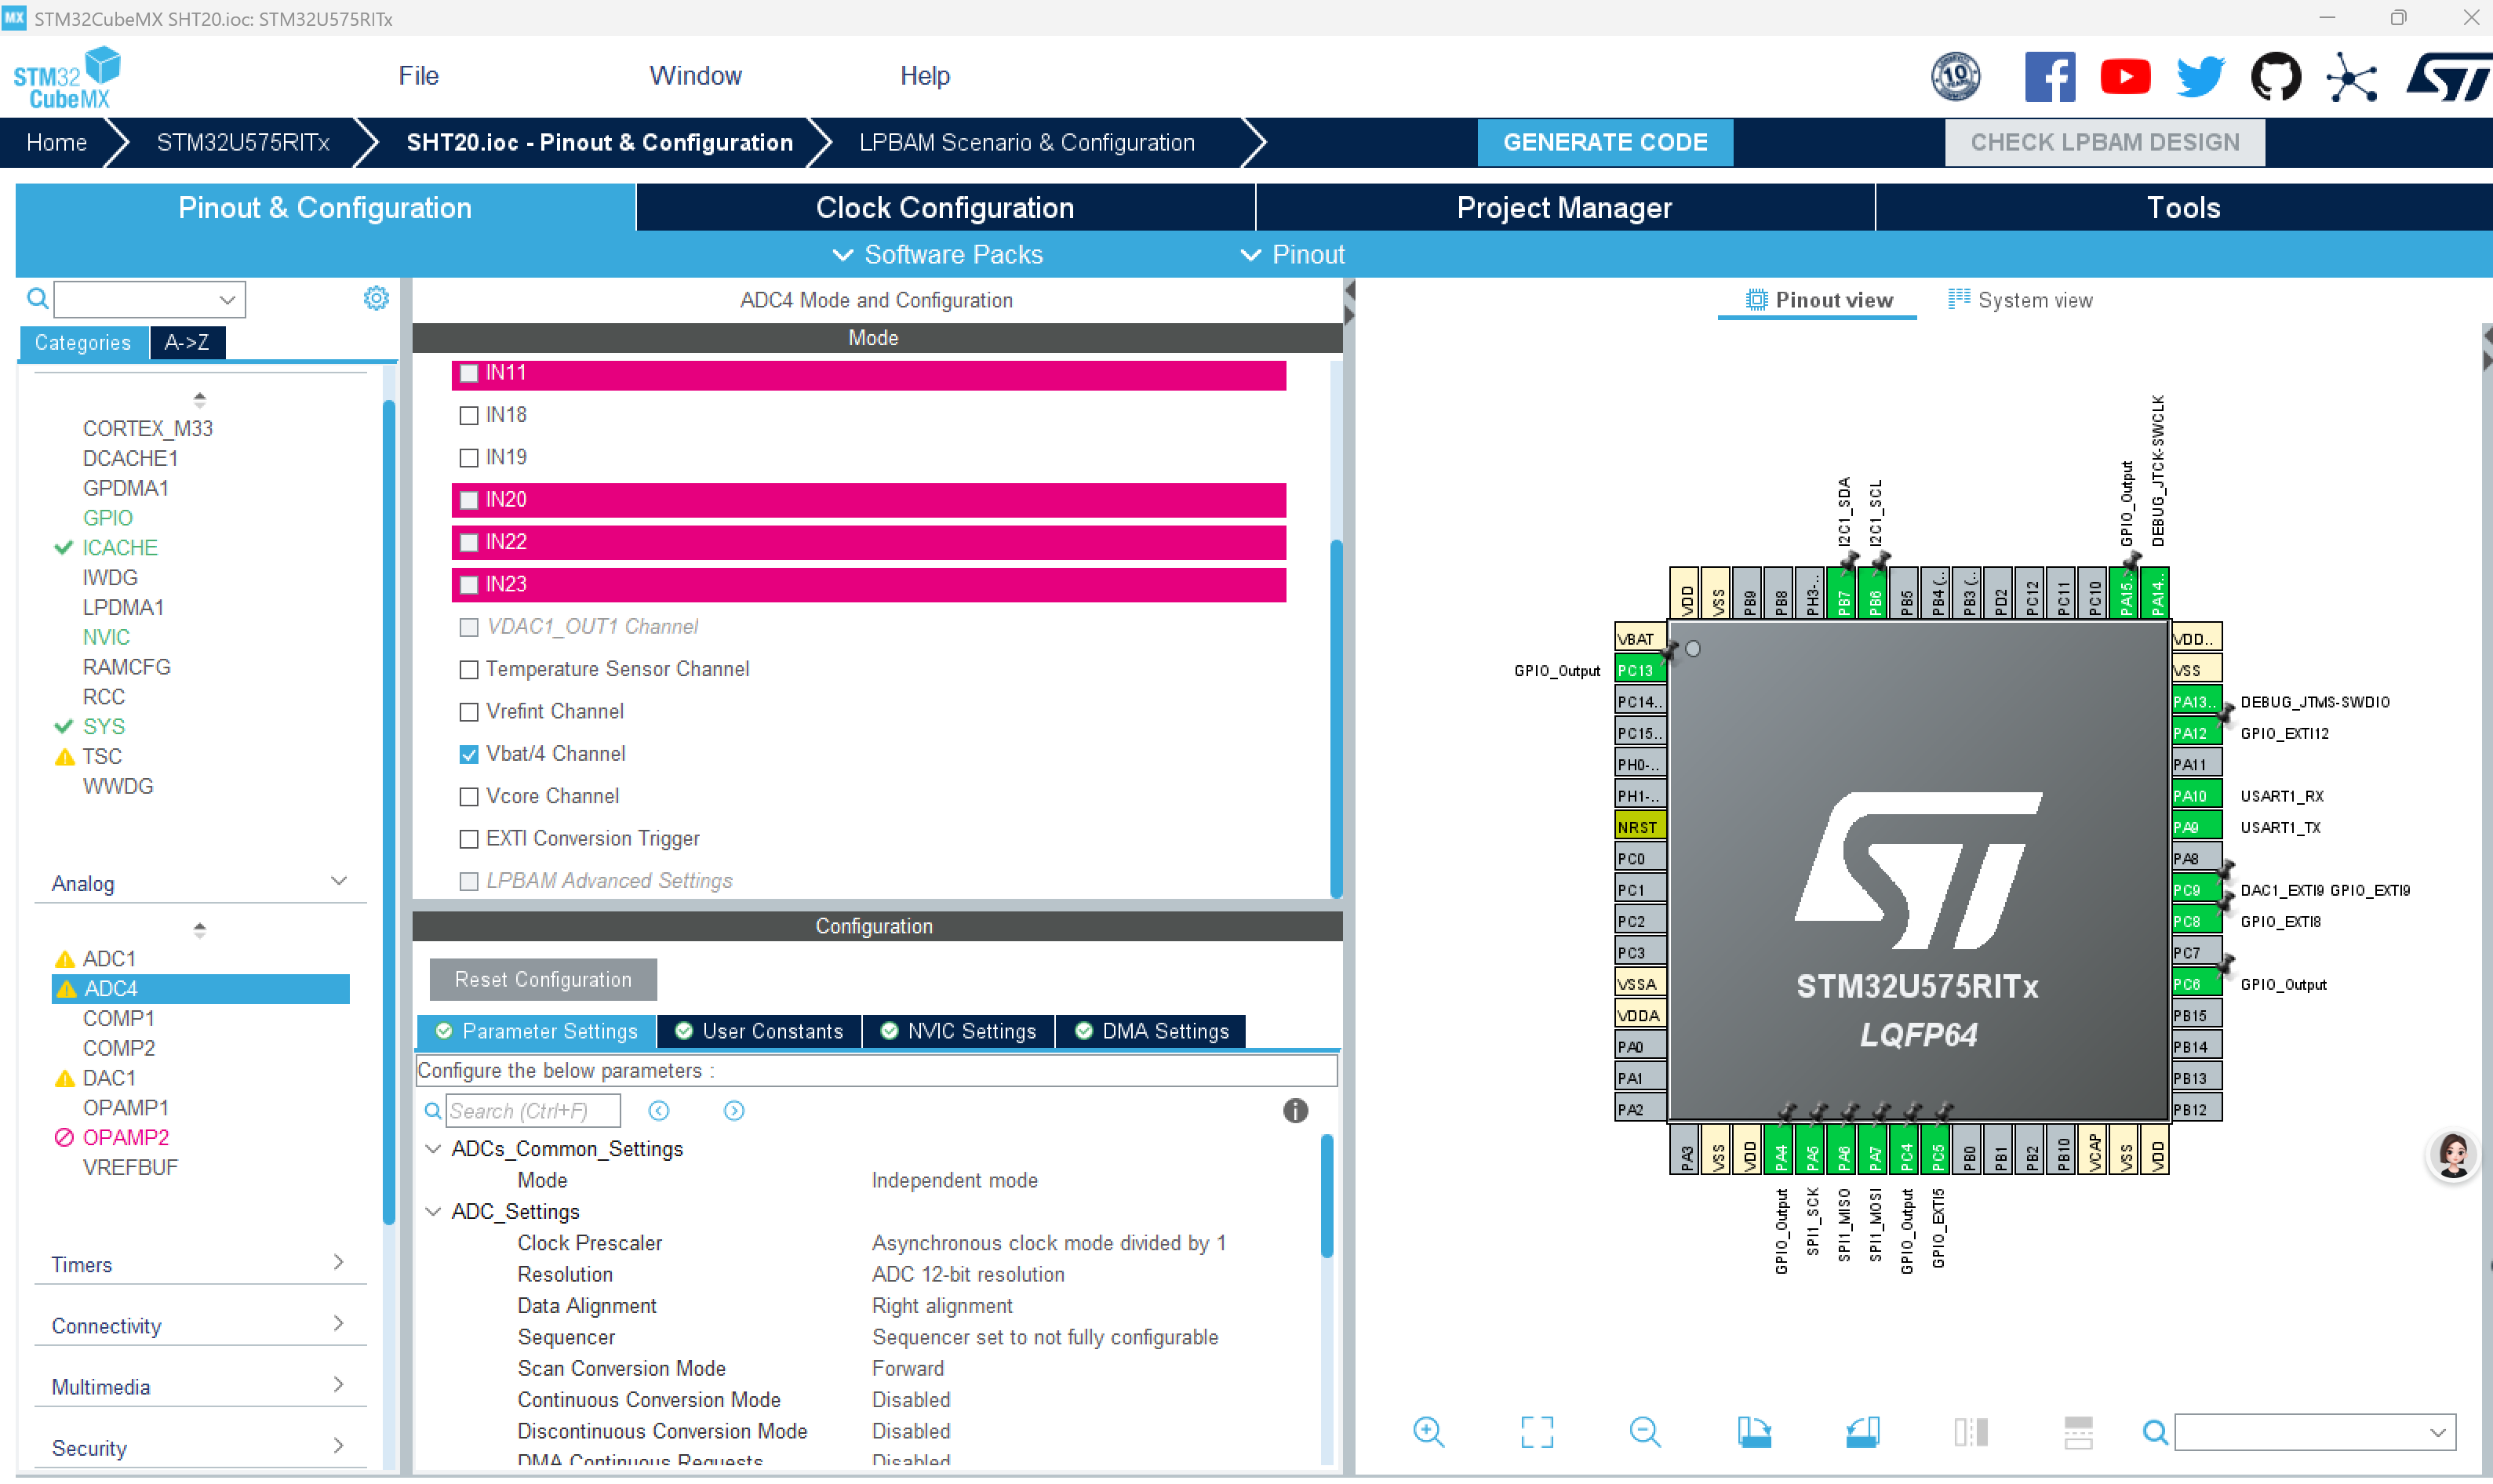Check the Vrefint Channel checkbox

468,712
